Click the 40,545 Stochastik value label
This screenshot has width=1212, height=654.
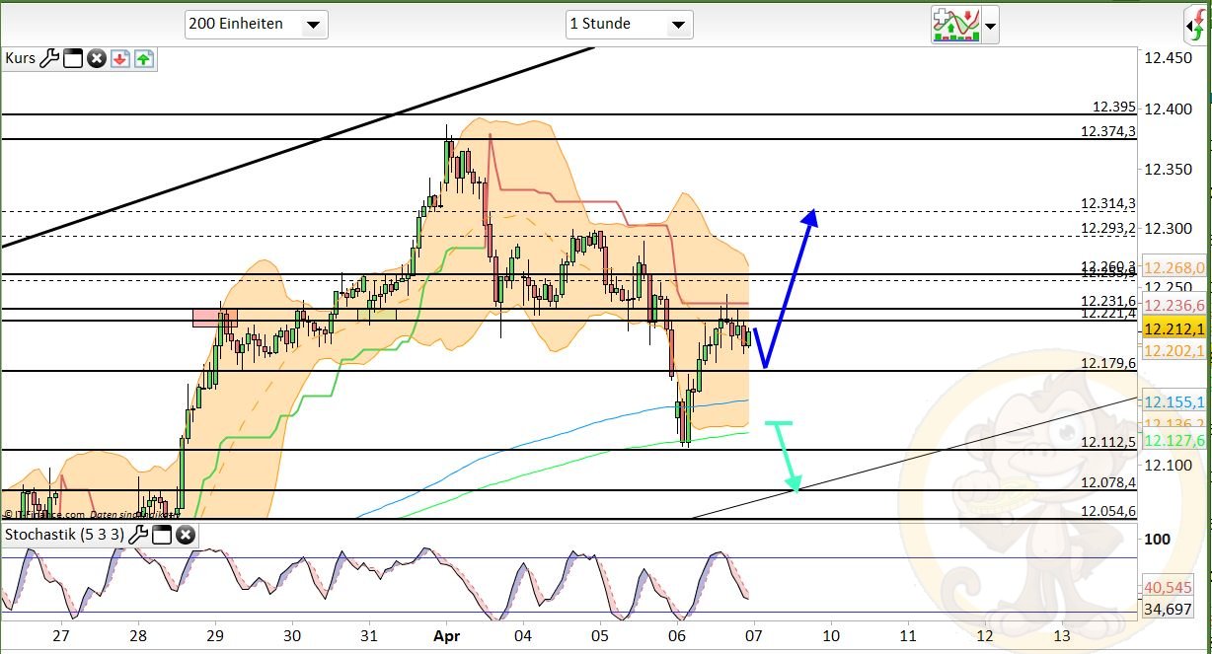[x=1169, y=589]
